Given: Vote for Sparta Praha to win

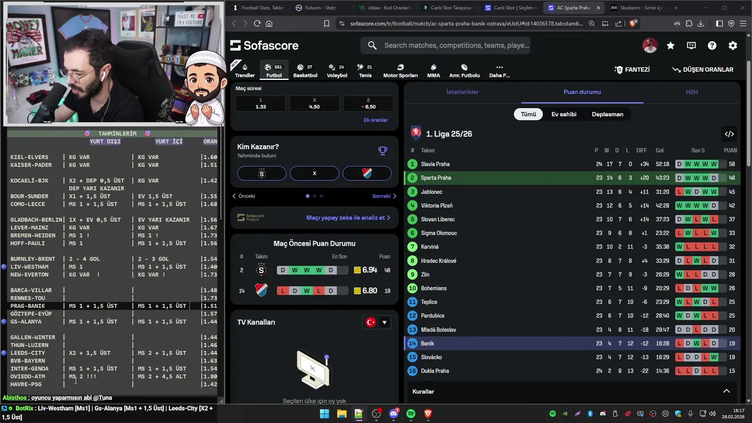Looking at the screenshot, I should (x=261, y=173).
